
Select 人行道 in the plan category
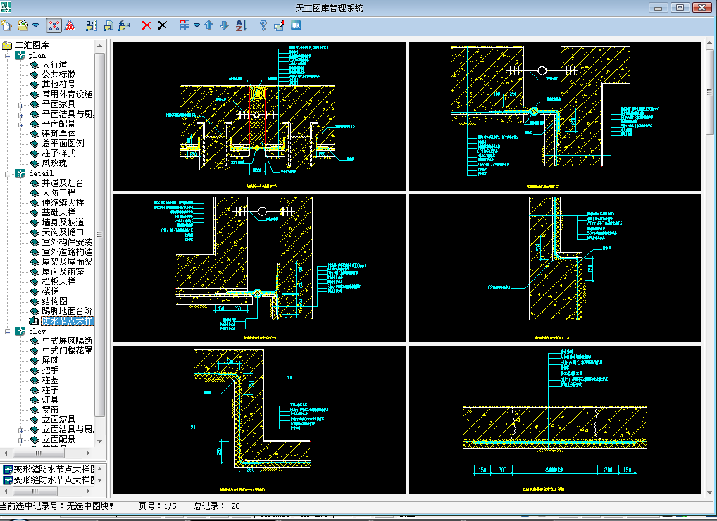pos(54,65)
